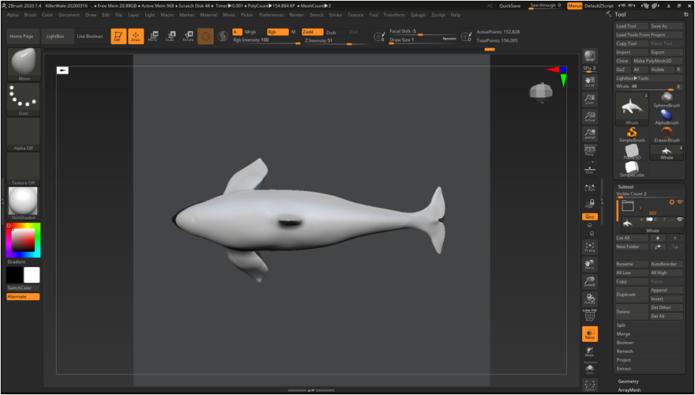This screenshot has height=395, width=695.
Task: Choose the Rotate transform tool
Action: (188, 36)
